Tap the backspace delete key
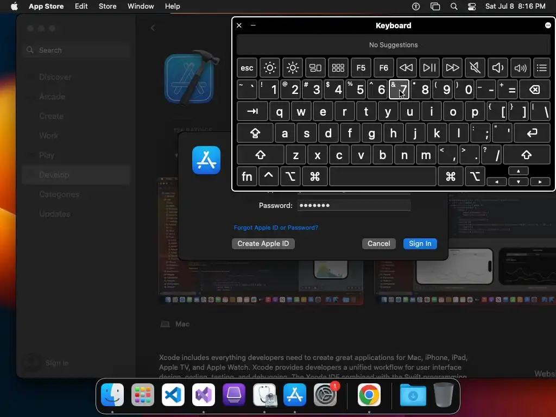556x417 pixels. point(535,90)
